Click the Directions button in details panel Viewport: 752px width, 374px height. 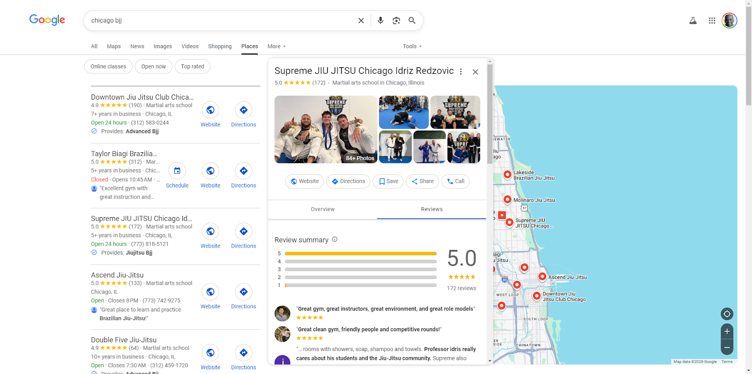[348, 181]
